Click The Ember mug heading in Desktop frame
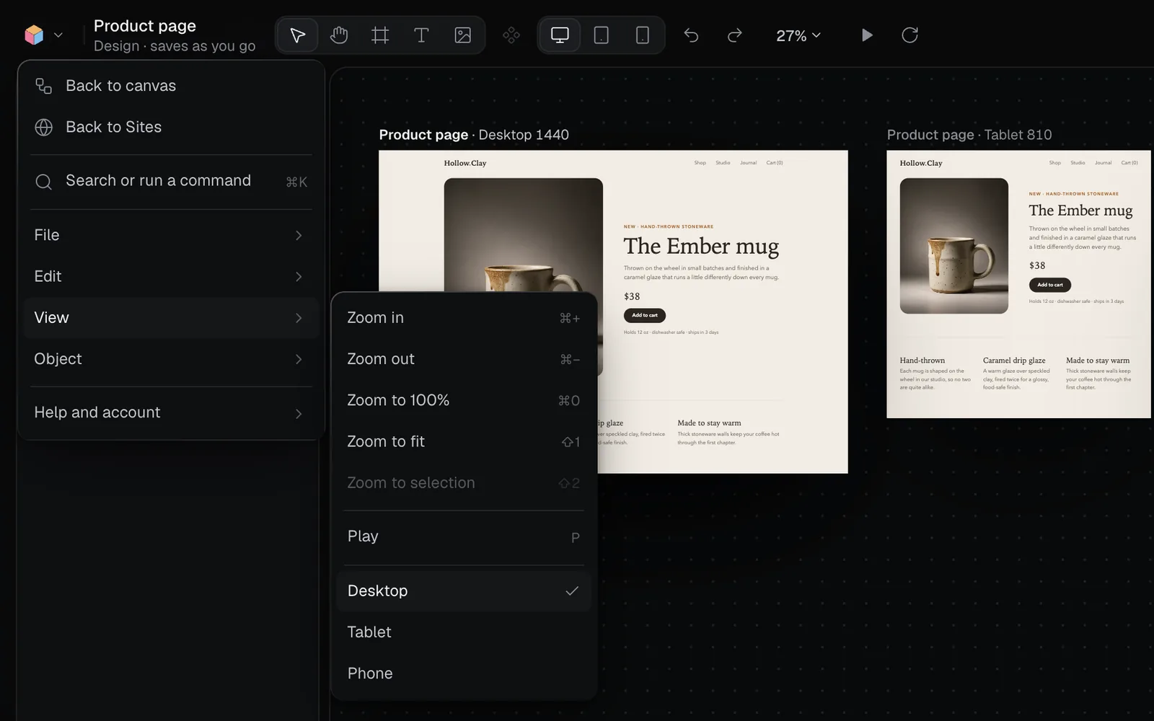1154x721 pixels. 701,247
